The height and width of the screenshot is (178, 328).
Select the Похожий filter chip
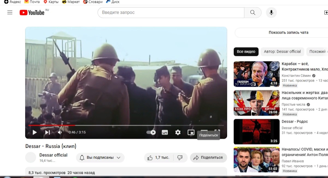click(x=318, y=52)
